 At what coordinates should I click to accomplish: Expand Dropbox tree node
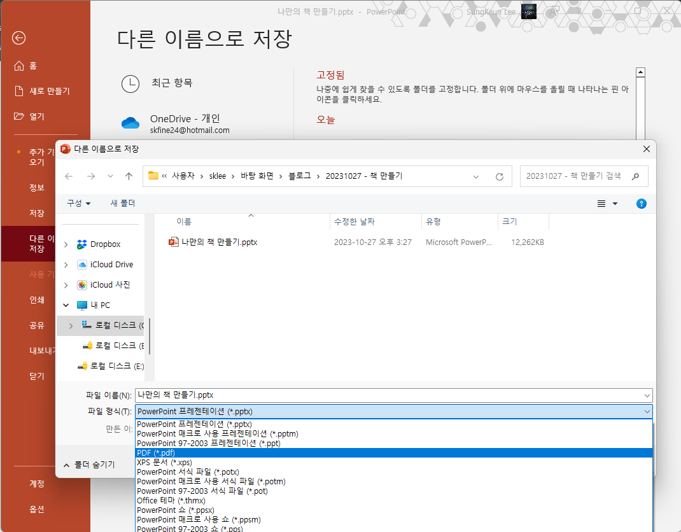tap(66, 244)
